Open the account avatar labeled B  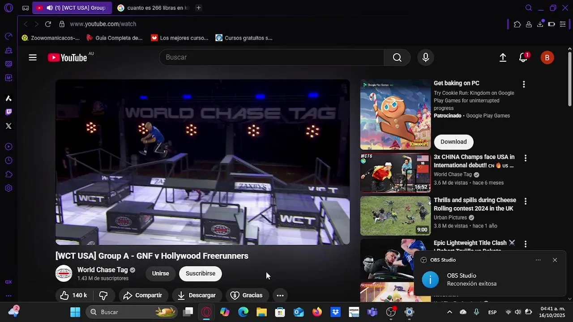pyautogui.click(x=547, y=57)
